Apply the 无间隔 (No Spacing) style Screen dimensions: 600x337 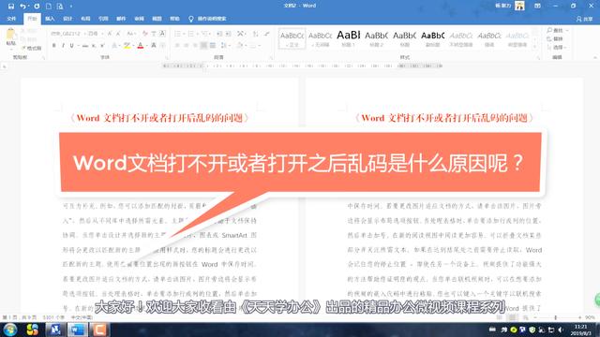point(320,38)
